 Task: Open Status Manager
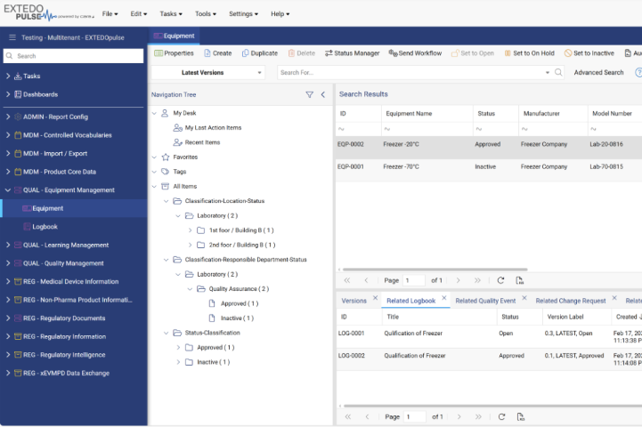tap(352, 53)
